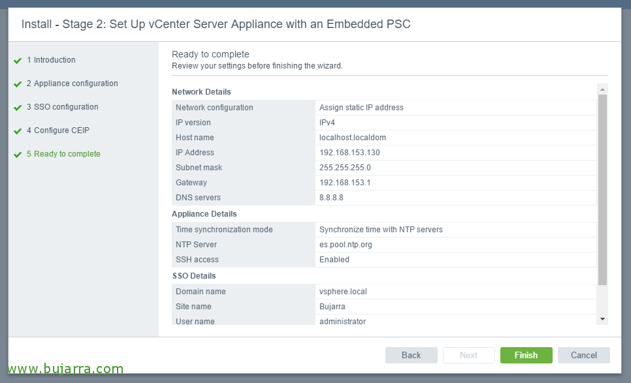Cancel the installation wizard

coord(584,355)
